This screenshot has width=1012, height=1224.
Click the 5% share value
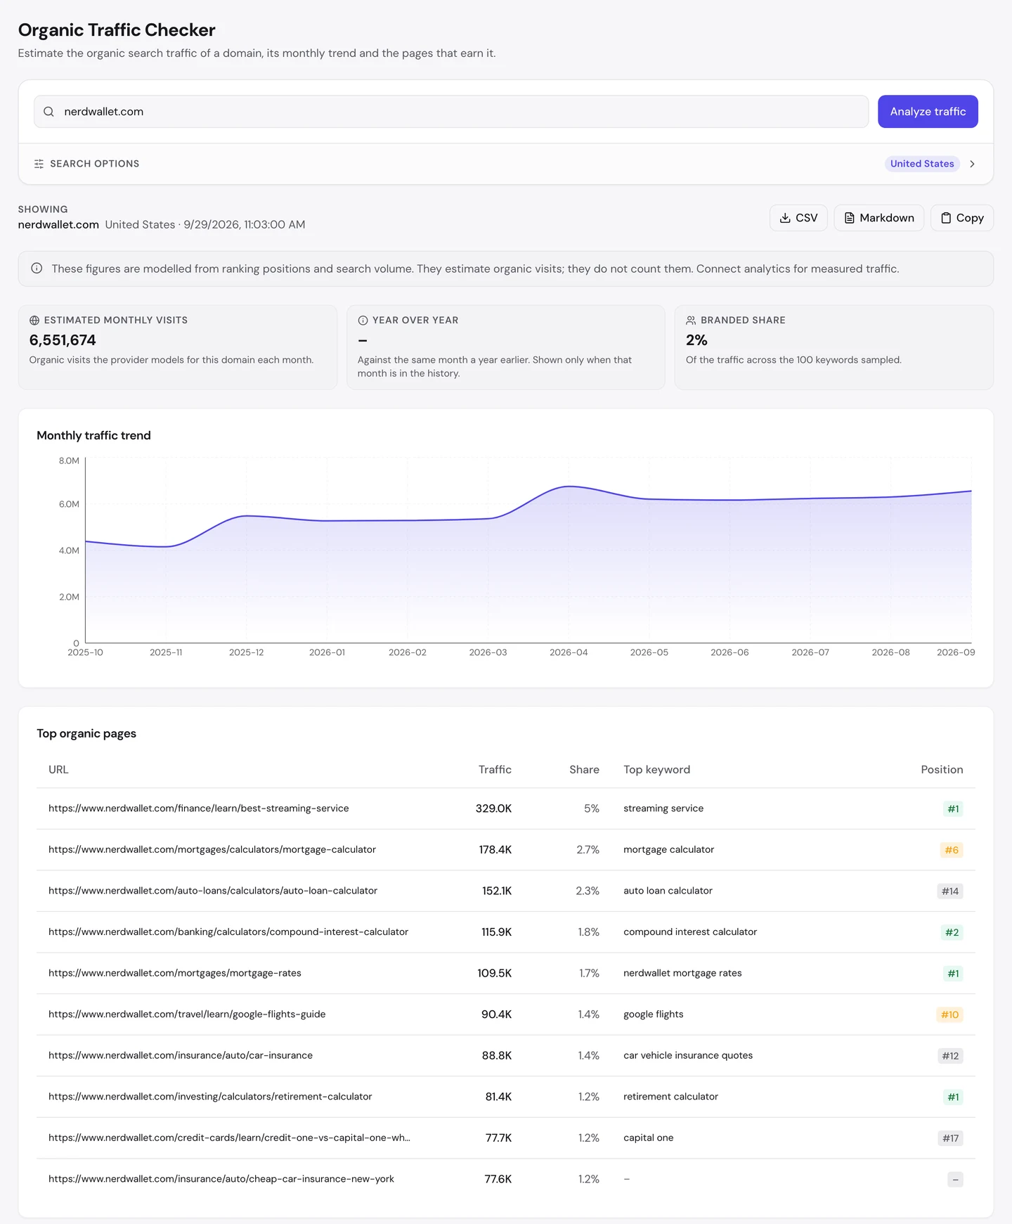pyautogui.click(x=592, y=809)
